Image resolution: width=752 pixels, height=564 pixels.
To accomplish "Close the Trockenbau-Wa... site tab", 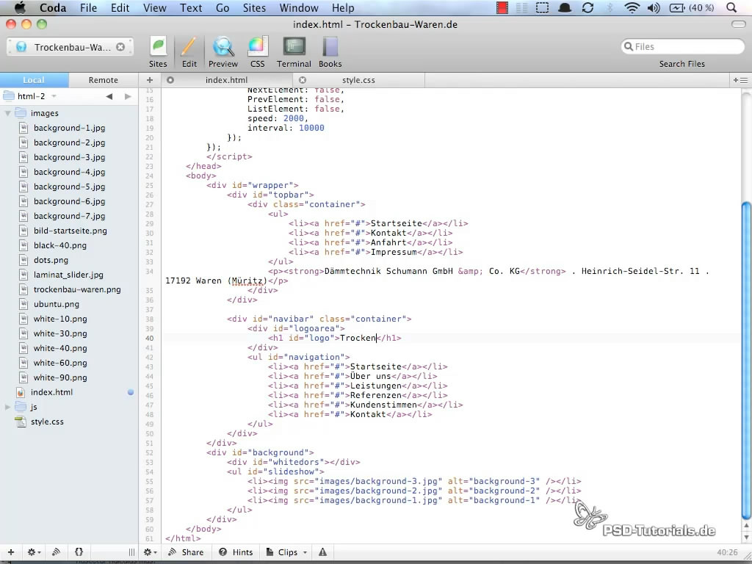I will [120, 47].
